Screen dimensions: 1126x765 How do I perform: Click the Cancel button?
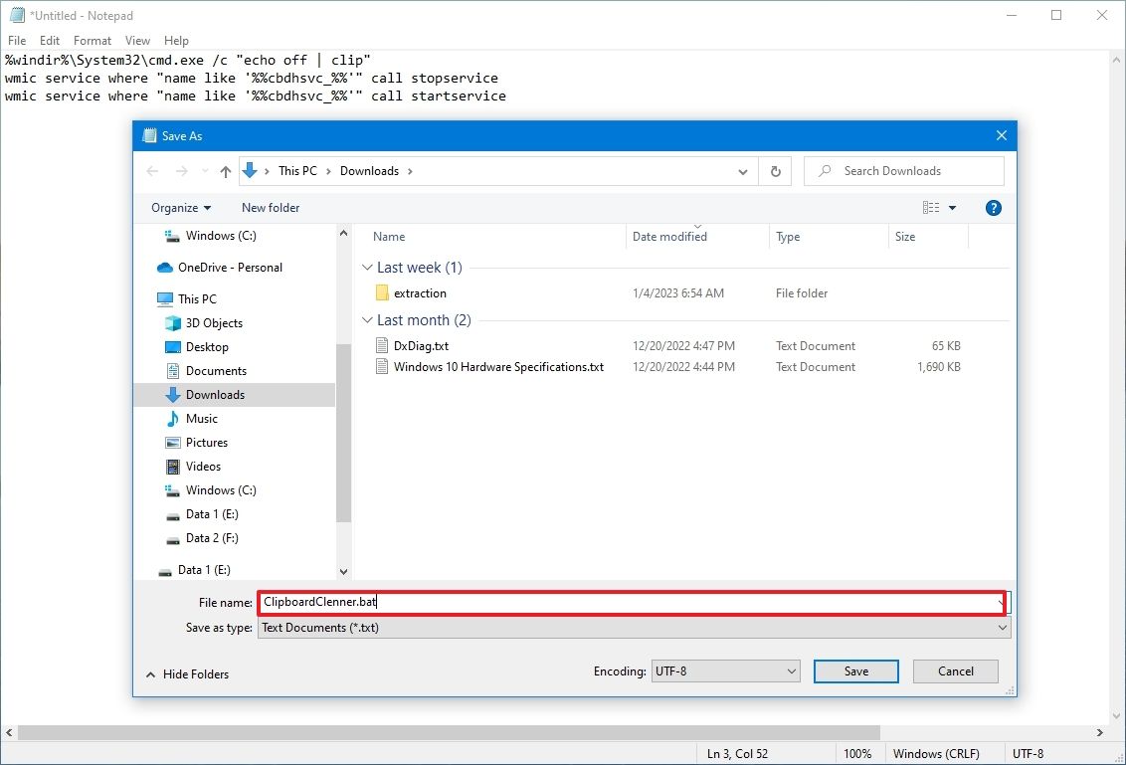pos(954,670)
